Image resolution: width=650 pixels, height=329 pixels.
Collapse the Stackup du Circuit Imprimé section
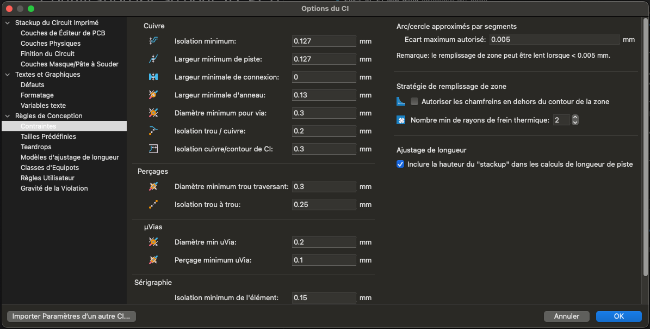(8, 23)
